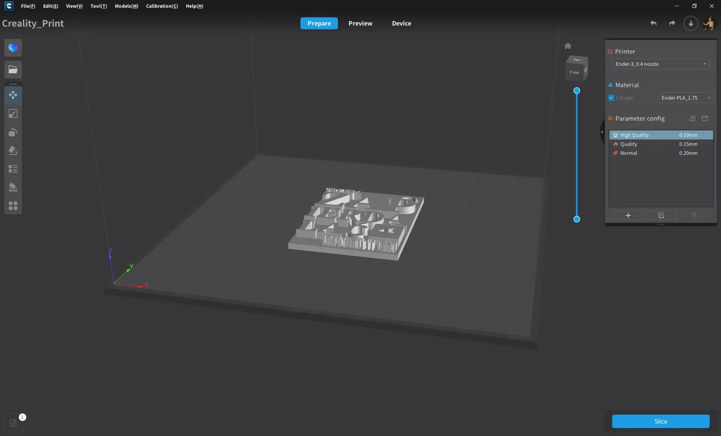Open the Models menu

pyautogui.click(x=127, y=6)
